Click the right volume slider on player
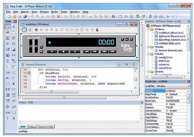 [36, 46]
